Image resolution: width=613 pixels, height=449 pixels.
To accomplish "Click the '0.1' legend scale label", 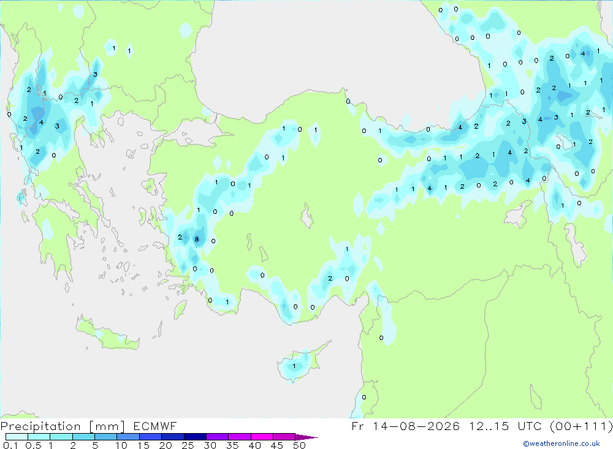I will (10, 445).
